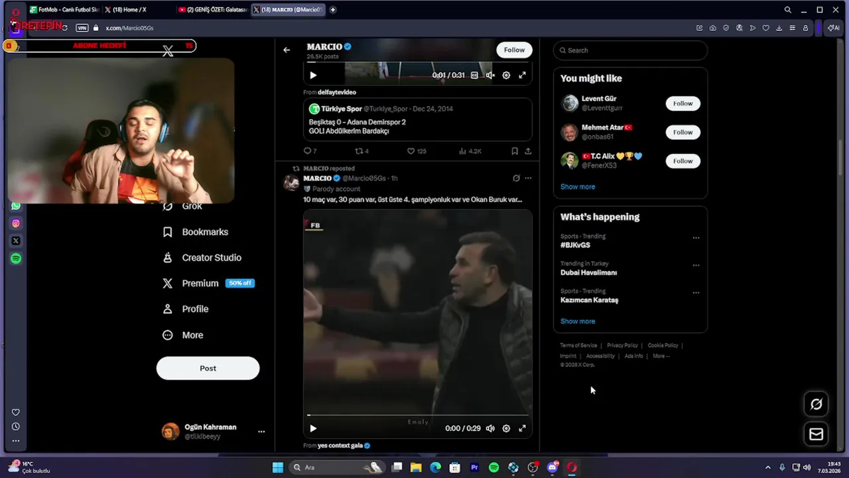Open Creator Studio
Image resolution: width=849 pixels, height=478 pixels.
click(202, 258)
